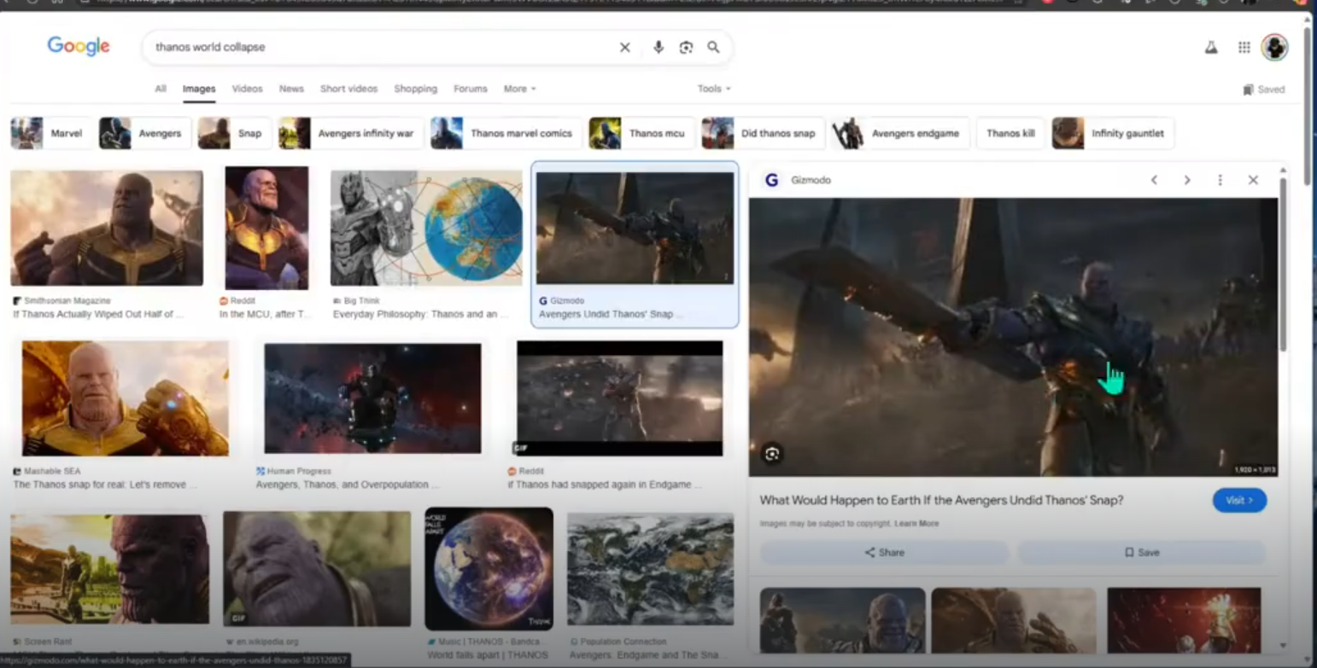This screenshot has height=668, width=1317.
Task: Go to previous image in preview panel
Action: pyautogui.click(x=1154, y=180)
